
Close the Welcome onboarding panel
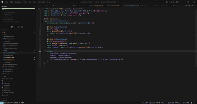[34, 6]
